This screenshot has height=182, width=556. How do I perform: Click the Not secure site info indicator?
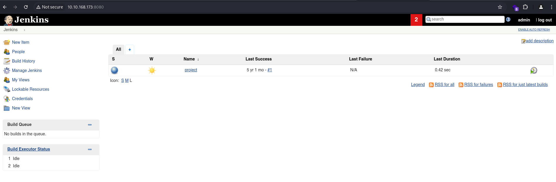tap(50, 7)
